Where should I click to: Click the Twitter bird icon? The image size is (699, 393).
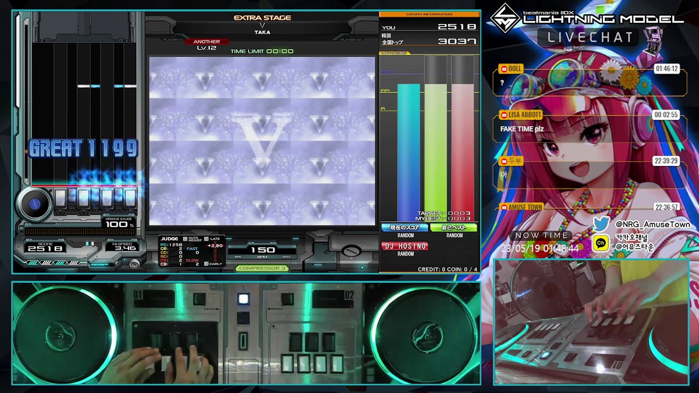(601, 224)
